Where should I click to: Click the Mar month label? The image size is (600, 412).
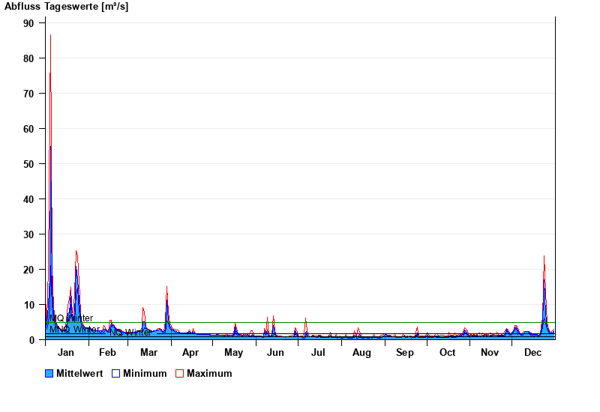click(148, 353)
